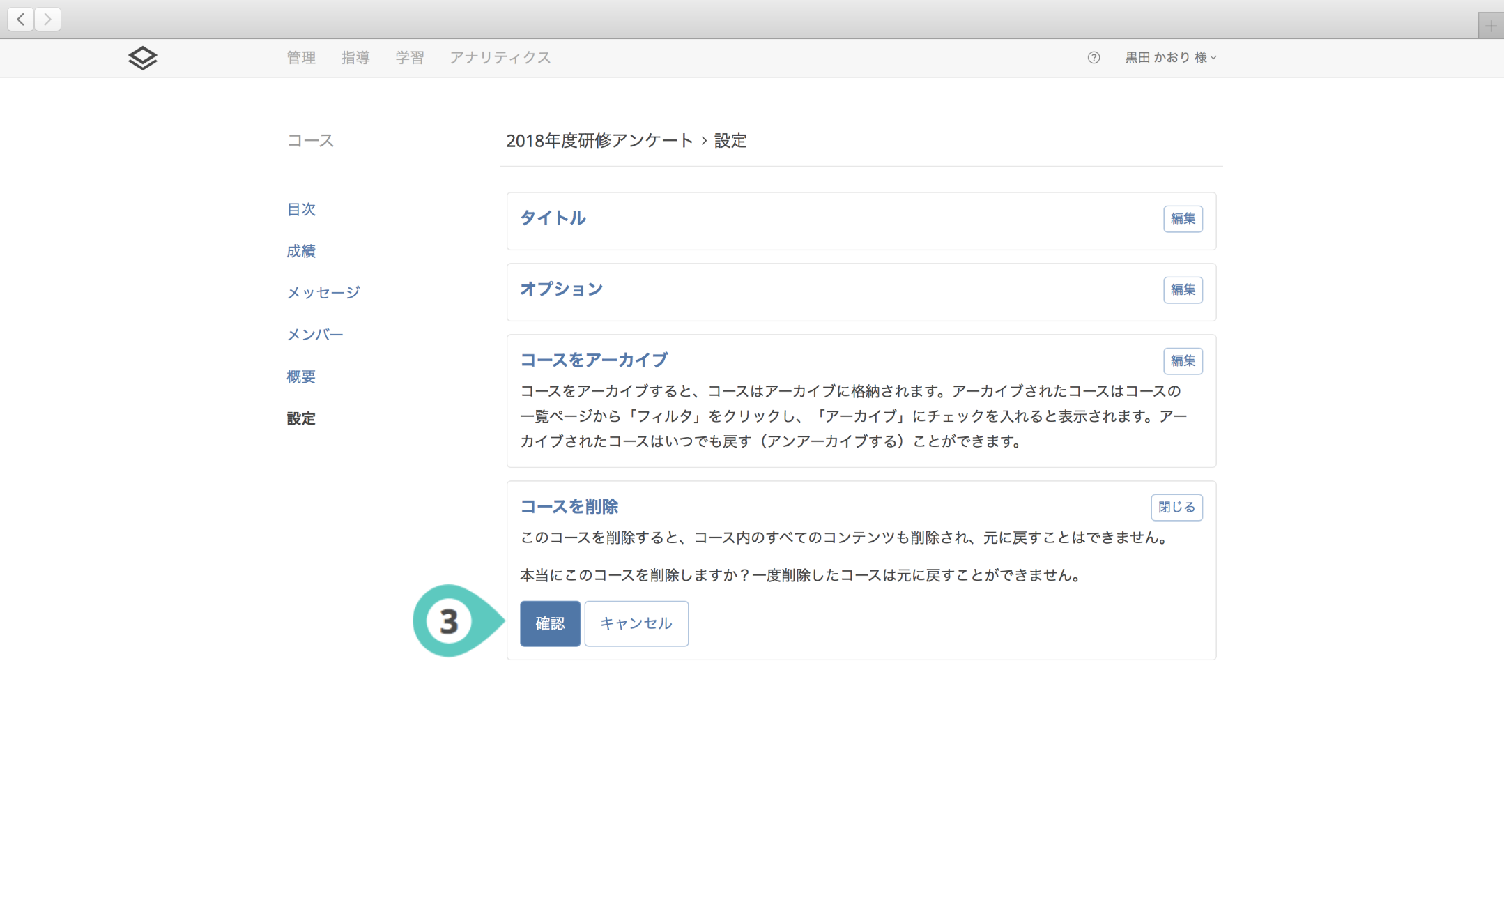Click the step 3 marker badge

coord(449,621)
